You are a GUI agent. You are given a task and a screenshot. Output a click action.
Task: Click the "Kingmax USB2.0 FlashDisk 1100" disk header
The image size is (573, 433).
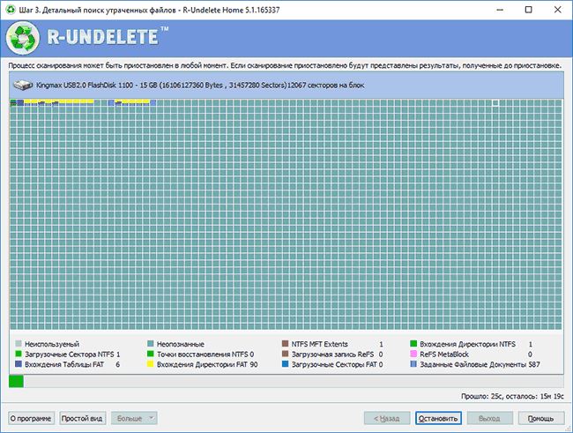click(x=286, y=86)
